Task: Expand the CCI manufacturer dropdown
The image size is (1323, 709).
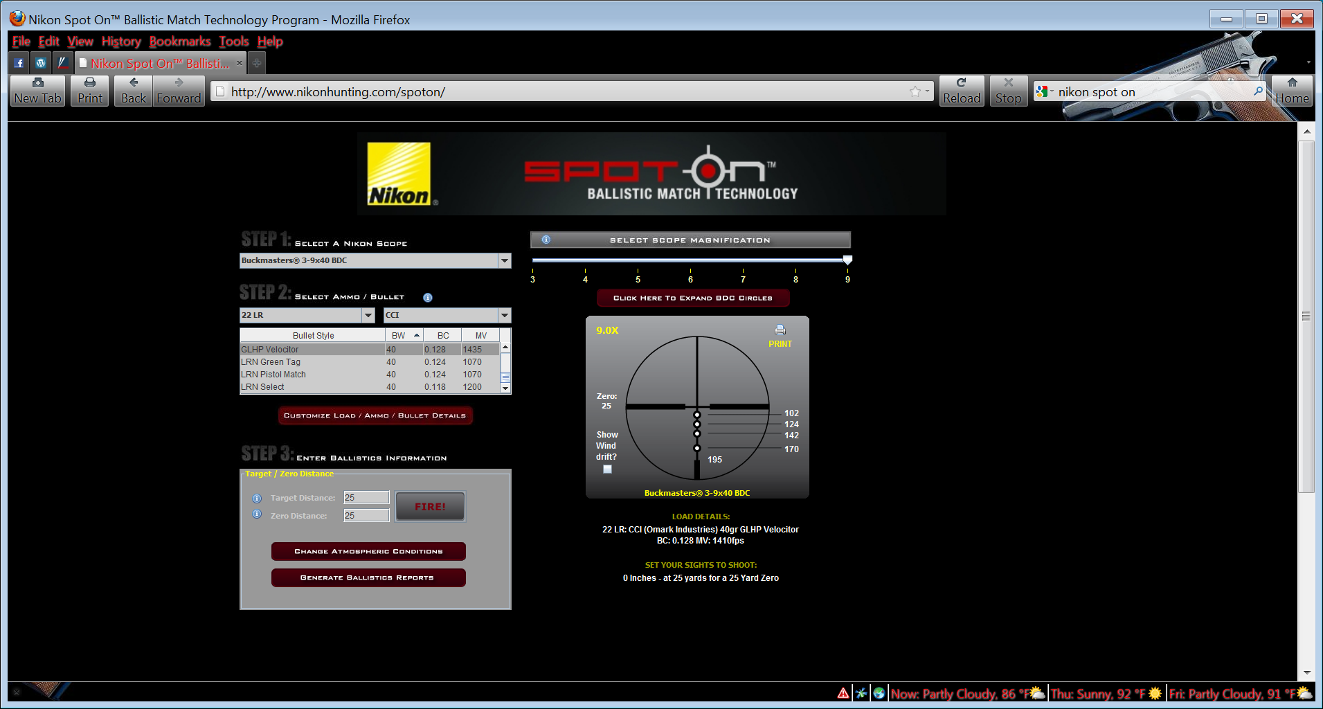Action: (505, 315)
